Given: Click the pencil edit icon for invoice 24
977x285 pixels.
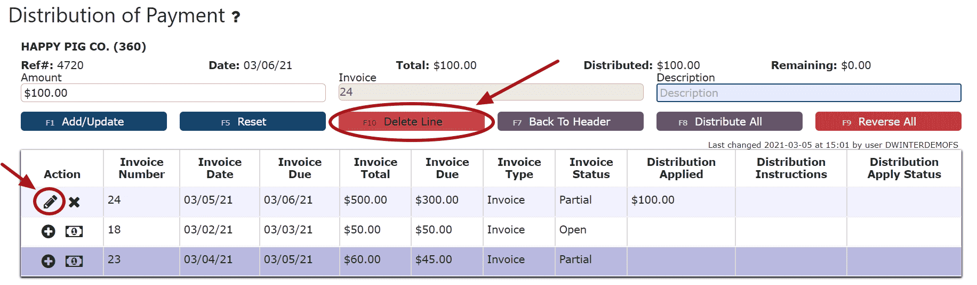Looking at the screenshot, I should point(50,202).
